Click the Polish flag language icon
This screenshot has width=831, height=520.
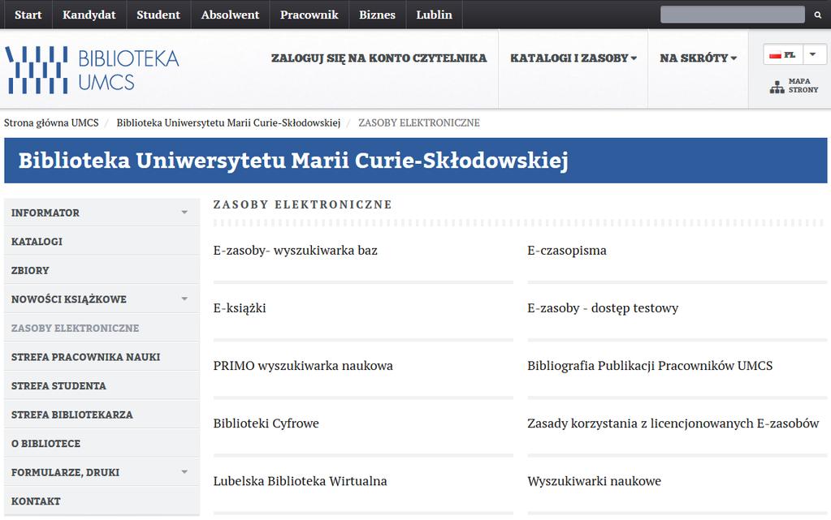tap(775, 54)
